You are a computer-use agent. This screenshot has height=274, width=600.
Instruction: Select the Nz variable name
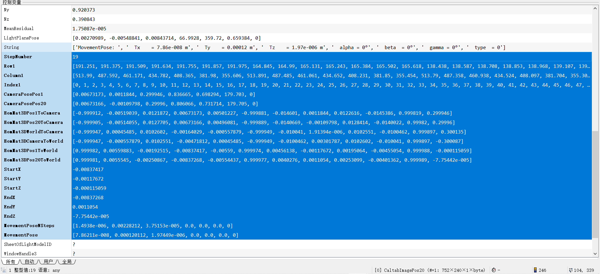pos(7,19)
